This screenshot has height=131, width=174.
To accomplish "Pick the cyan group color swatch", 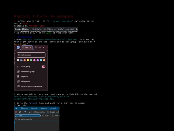I will pyautogui.click(x=41, y=60).
